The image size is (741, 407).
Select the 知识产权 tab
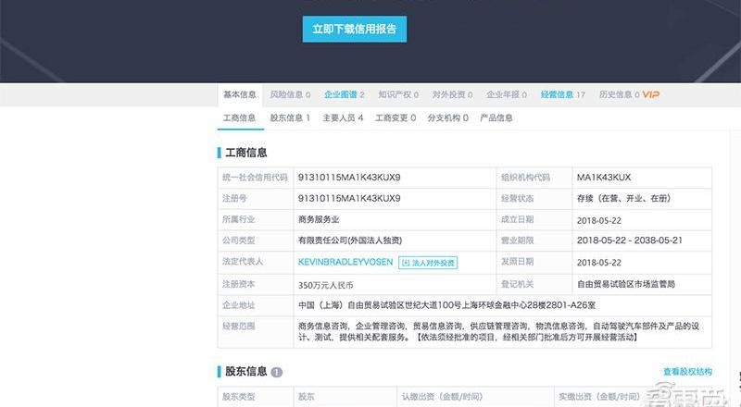[398, 94]
